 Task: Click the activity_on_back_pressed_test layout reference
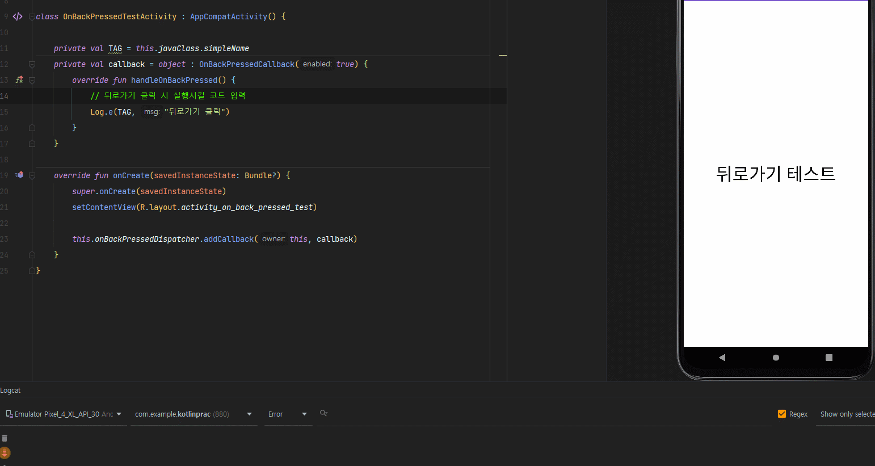(247, 207)
